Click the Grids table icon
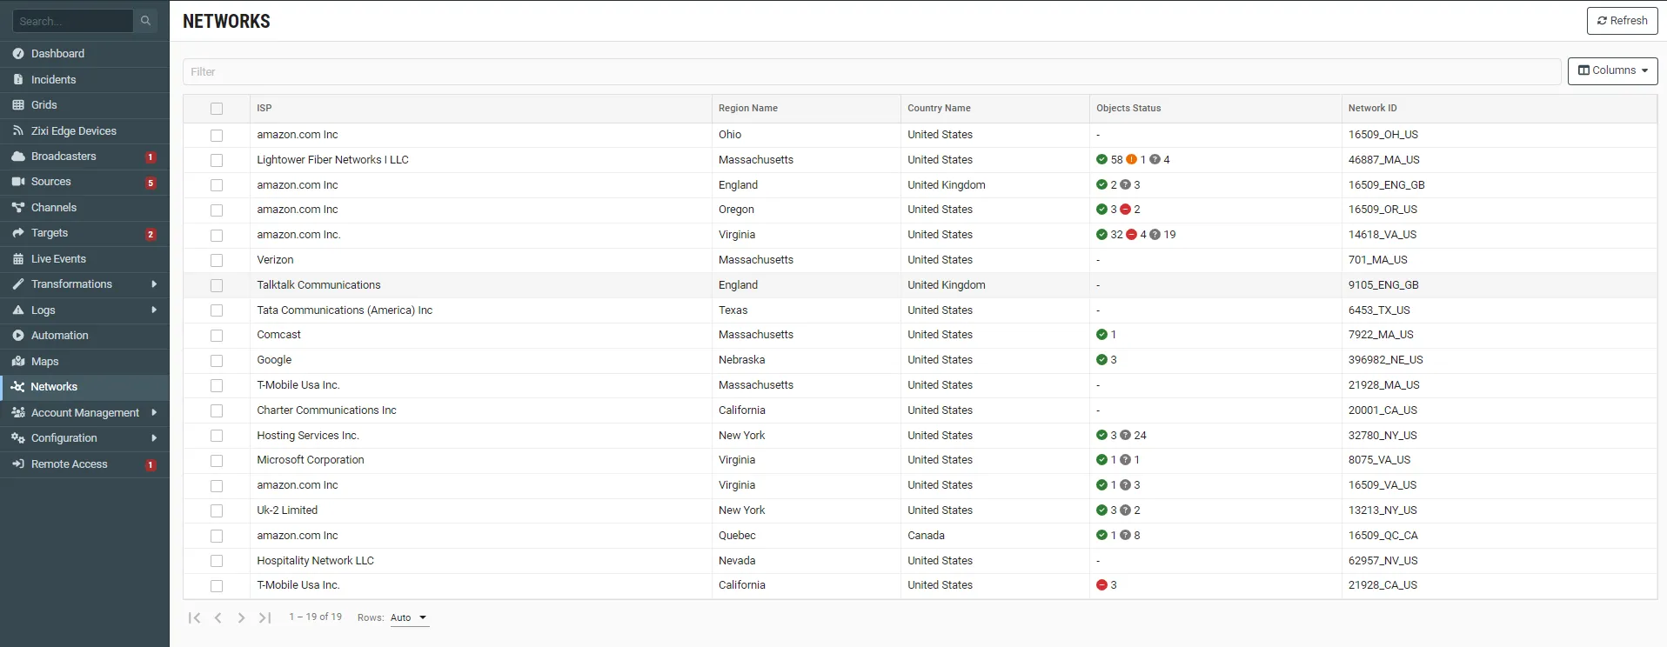1667x647 pixels. coord(18,105)
